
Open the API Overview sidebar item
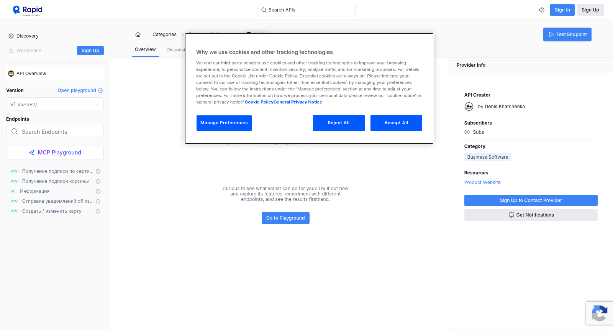[x=55, y=74]
